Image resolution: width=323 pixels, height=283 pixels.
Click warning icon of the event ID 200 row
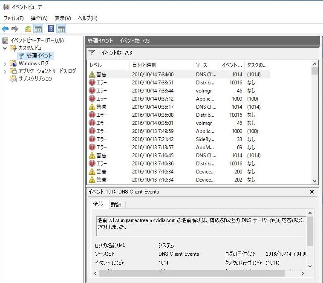tap(92, 172)
